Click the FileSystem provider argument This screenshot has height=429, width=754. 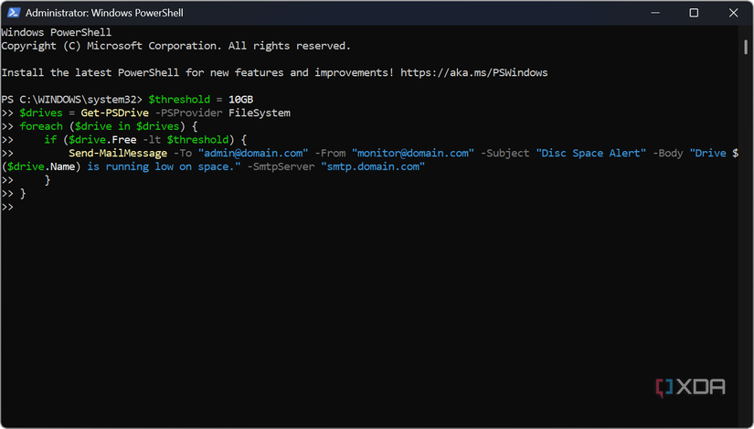point(259,113)
